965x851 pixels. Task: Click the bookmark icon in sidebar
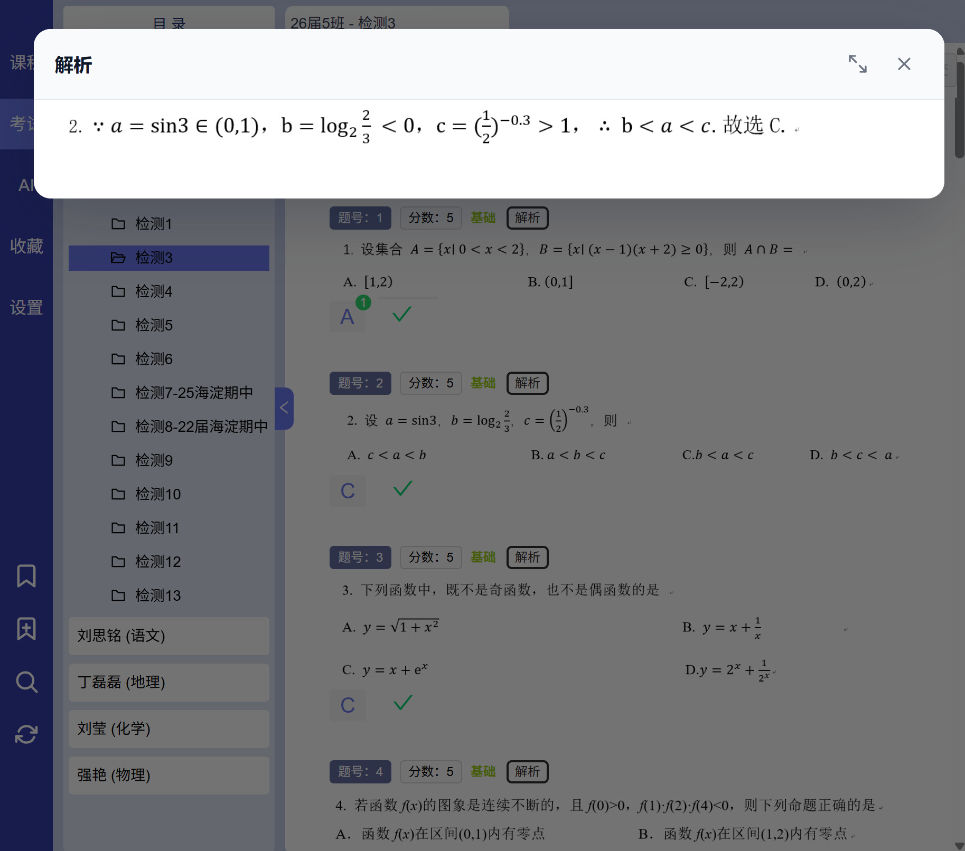coord(26,575)
